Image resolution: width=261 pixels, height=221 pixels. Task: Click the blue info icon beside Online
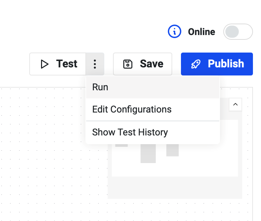pos(174,32)
